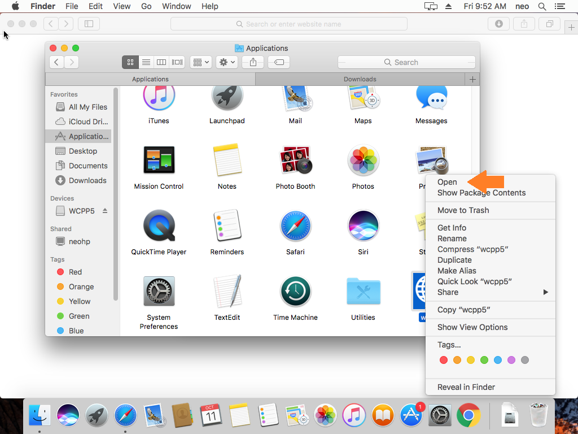This screenshot has width=578, height=434.
Task: Select the Utilities folder
Action: point(363,291)
